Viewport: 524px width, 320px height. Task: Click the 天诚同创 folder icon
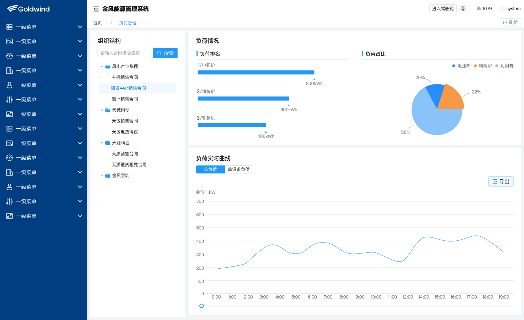pyautogui.click(x=108, y=110)
